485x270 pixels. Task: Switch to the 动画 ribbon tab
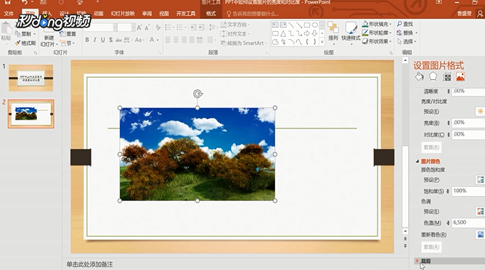coord(98,14)
